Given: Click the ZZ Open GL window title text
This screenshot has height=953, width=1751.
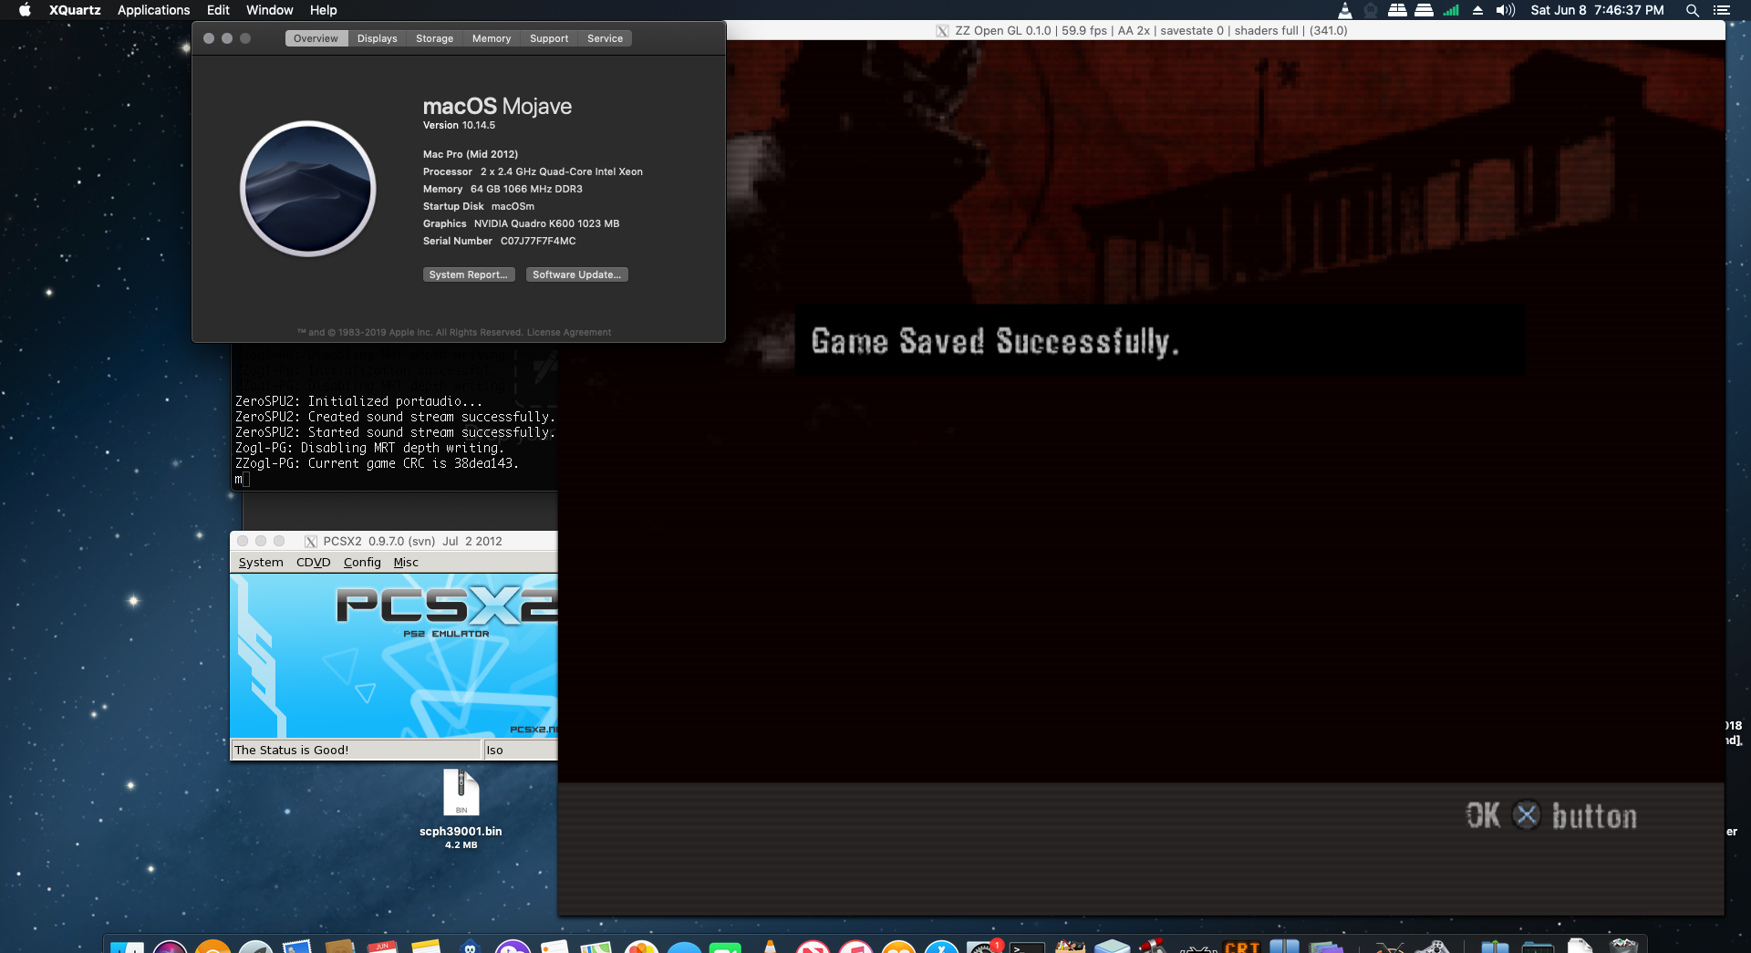Looking at the screenshot, I should coord(1151,30).
